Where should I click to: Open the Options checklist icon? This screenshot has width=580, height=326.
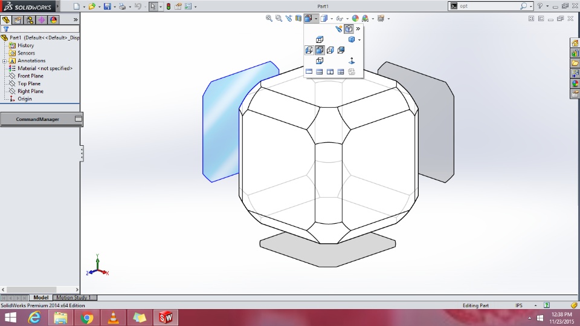(188, 6)
